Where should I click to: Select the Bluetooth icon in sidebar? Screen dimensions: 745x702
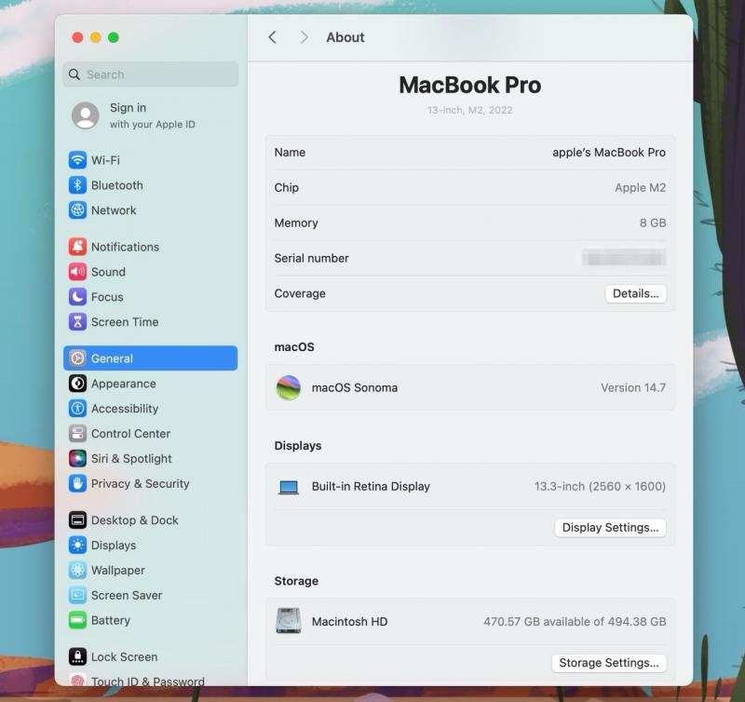coord(77,185)
